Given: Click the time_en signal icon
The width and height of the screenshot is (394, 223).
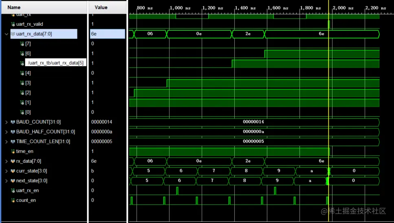Looking at the screenshot, I should pyautogui.click(x=13, y=151).
